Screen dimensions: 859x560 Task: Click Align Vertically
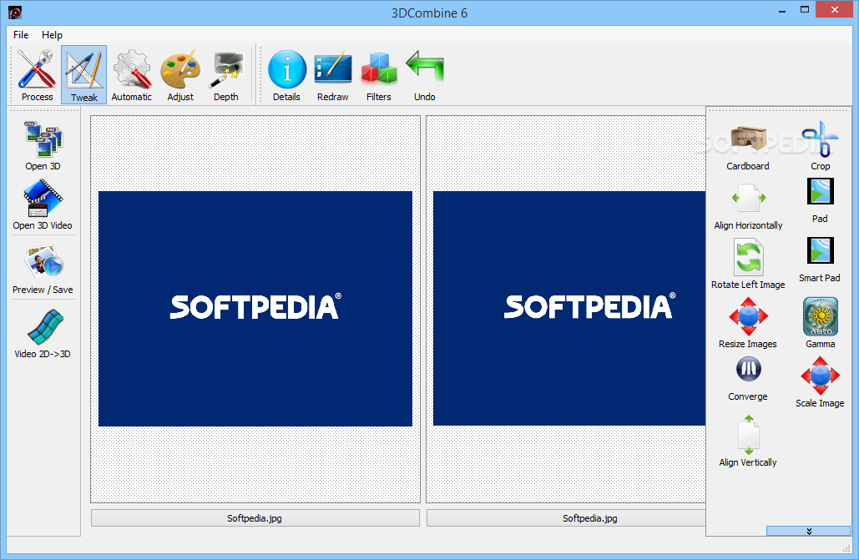click(x=748, y=441)
